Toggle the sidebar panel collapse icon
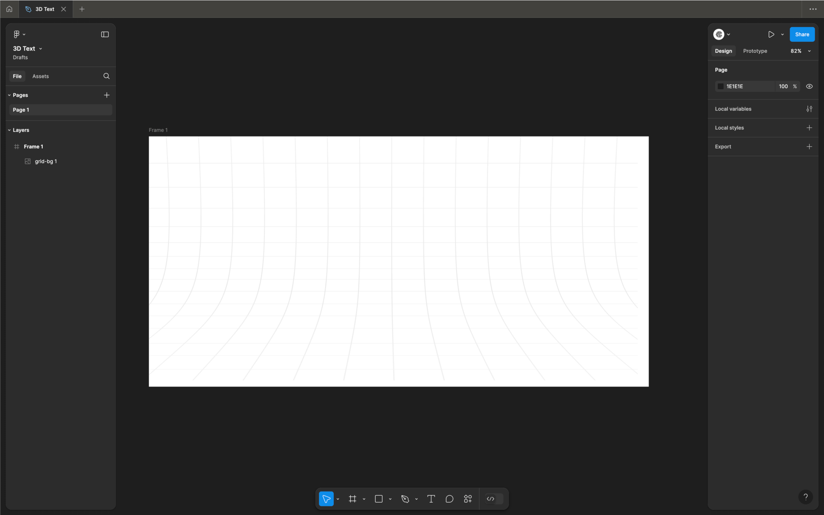 (105, 34)
